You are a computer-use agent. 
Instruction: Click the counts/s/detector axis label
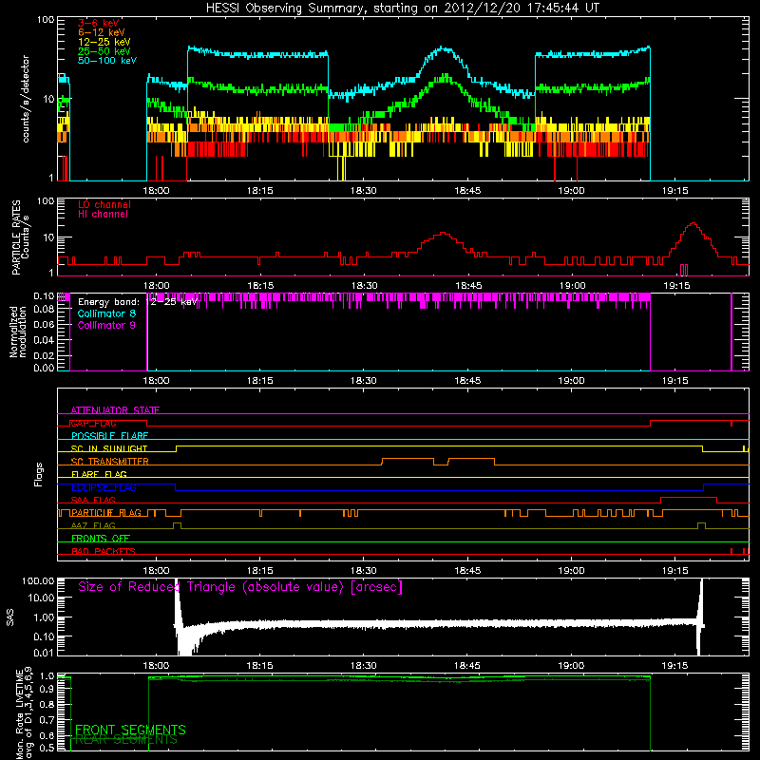tap(26, 99)
